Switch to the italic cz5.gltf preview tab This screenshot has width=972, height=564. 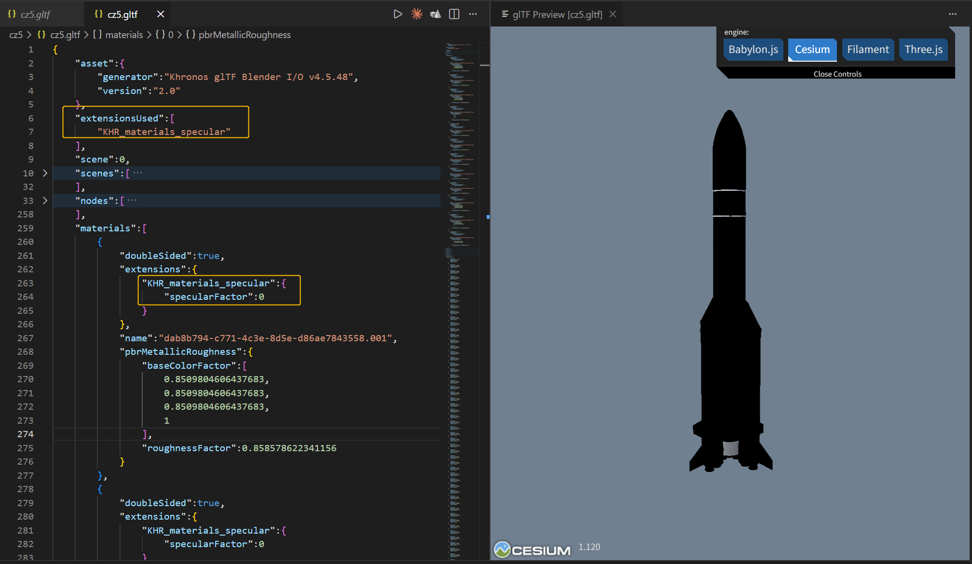click(35, 14)
